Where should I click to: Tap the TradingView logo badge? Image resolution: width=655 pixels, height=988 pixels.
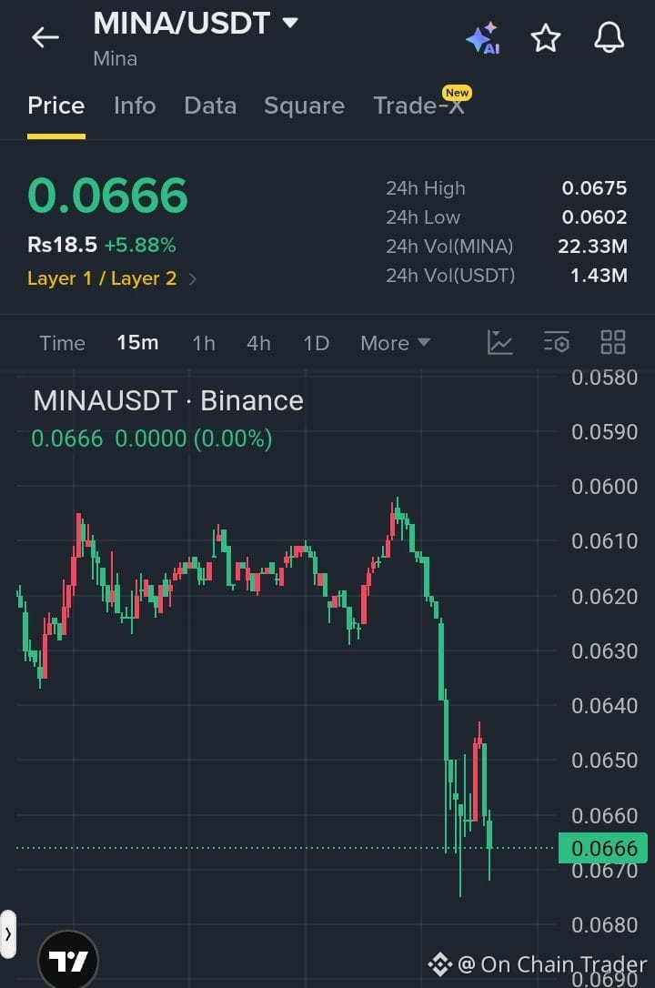68,961
